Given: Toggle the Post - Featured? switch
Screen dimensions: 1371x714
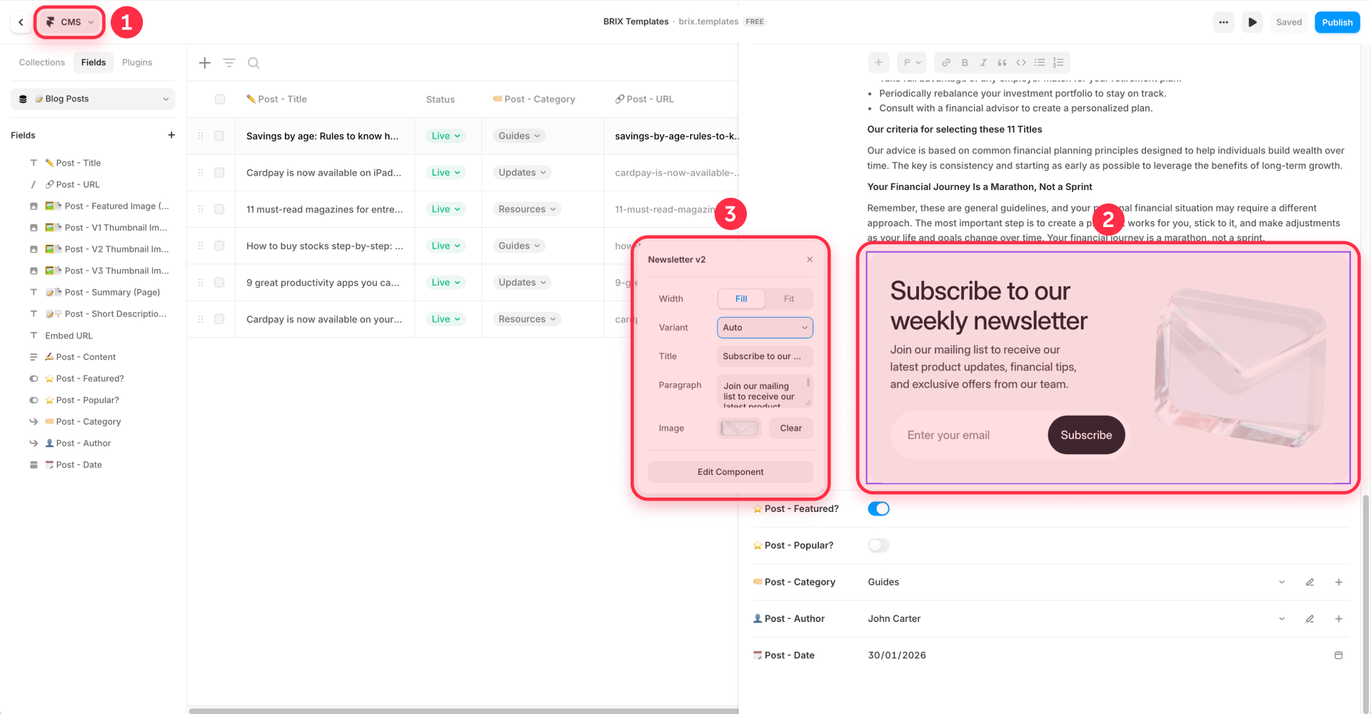Looking at the screenshot, I should coord(878,509).
